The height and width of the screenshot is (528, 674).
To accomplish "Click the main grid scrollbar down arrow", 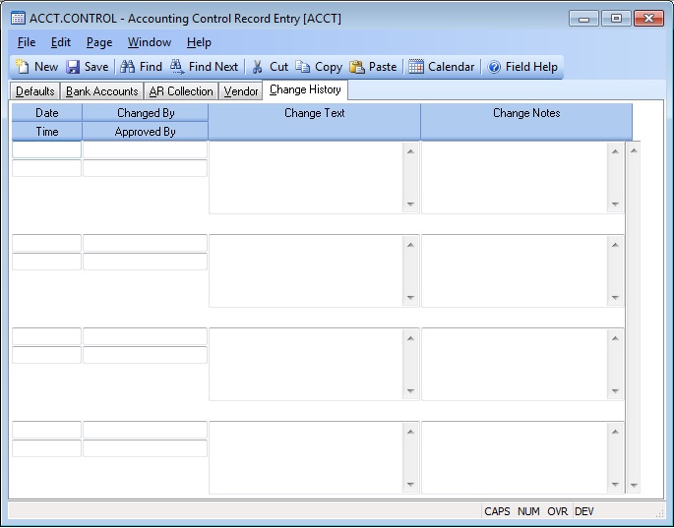I will tap(633, 486).
